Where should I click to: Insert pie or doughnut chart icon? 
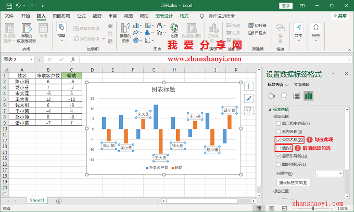(136, 41)
